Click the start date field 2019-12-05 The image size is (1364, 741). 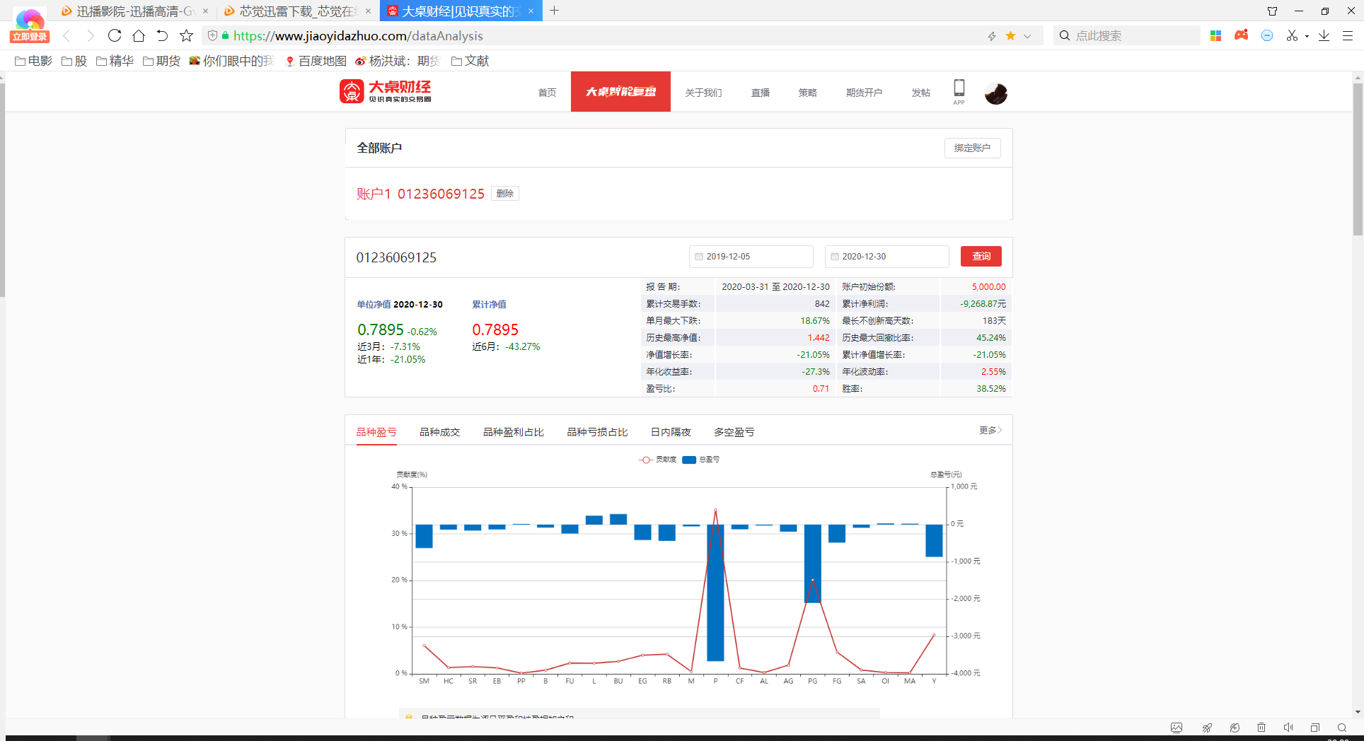(x=751, y=257)
